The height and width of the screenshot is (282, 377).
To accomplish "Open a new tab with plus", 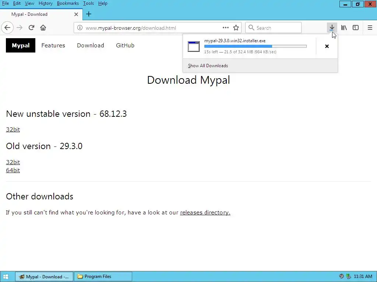I will tap(89, 14).
